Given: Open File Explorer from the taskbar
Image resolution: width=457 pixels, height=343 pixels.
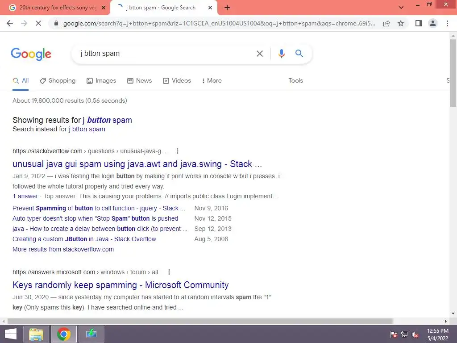Looking at the screenshot, I should click(x=36, y=334).
